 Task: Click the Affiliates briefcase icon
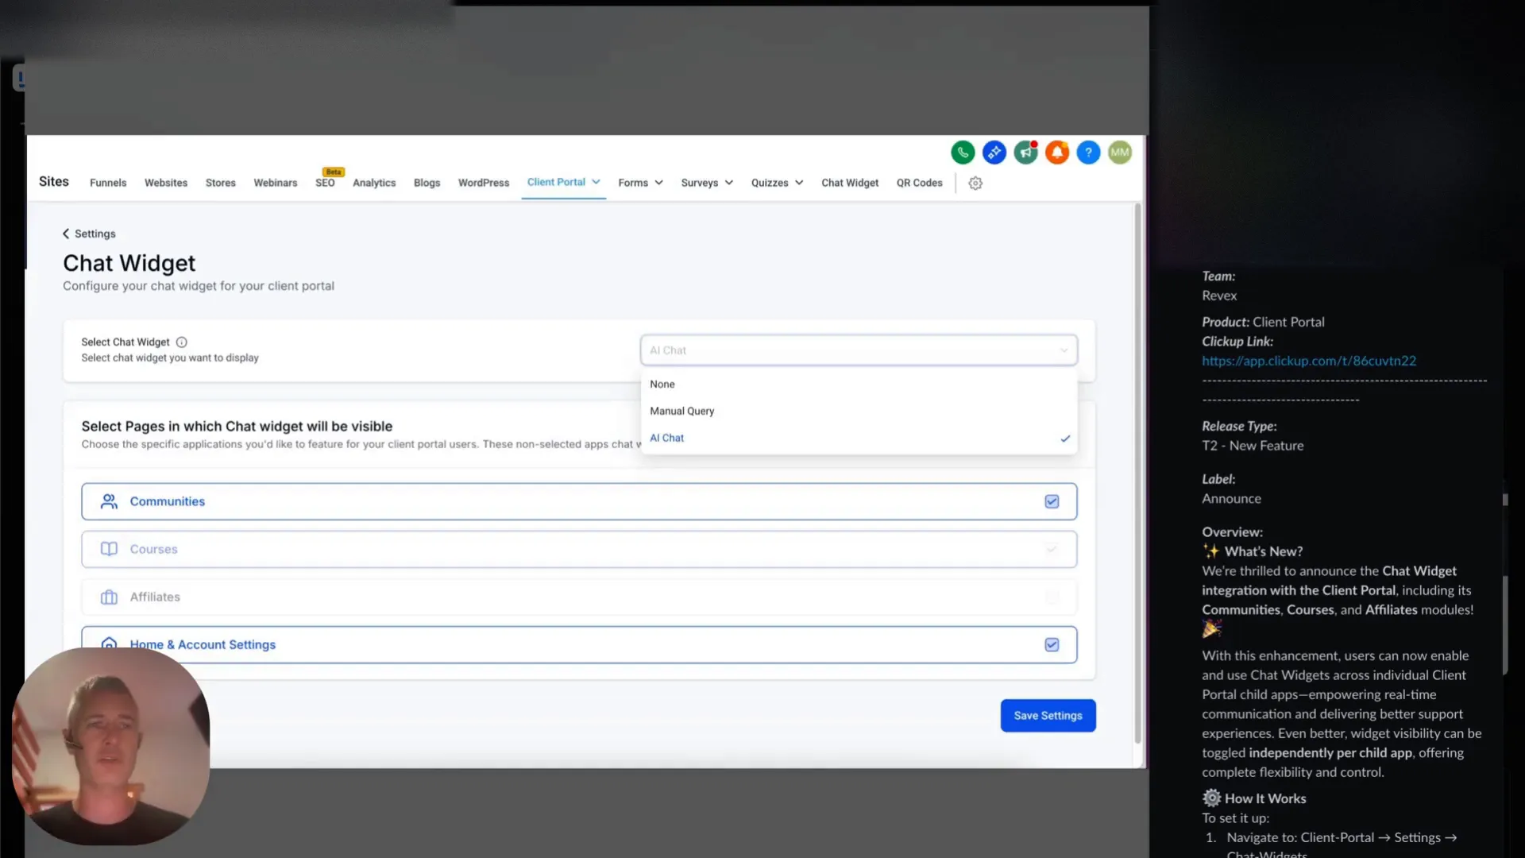coord(109,597)
